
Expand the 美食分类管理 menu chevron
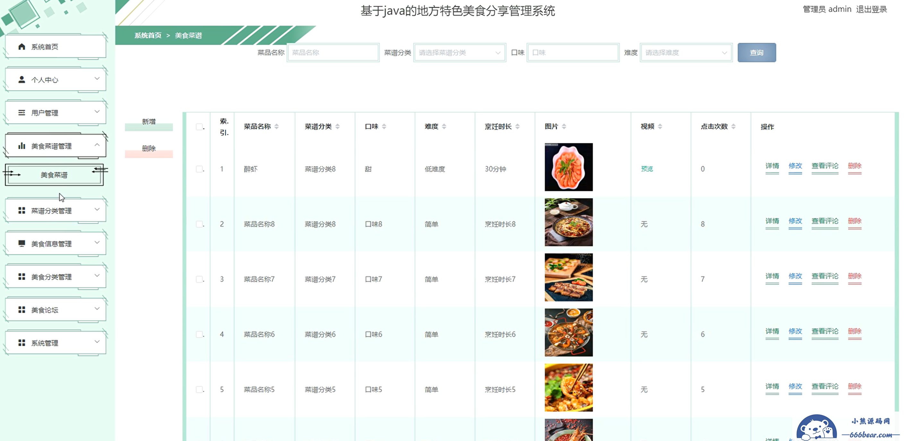tap(97, 275)
